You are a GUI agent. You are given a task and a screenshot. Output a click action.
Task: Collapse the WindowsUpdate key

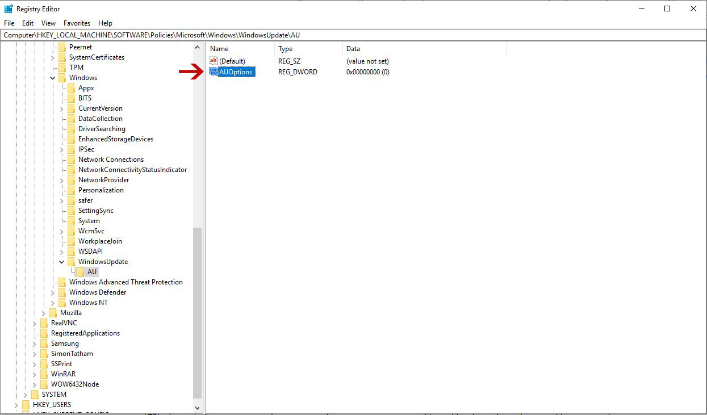tap(61, 261)
